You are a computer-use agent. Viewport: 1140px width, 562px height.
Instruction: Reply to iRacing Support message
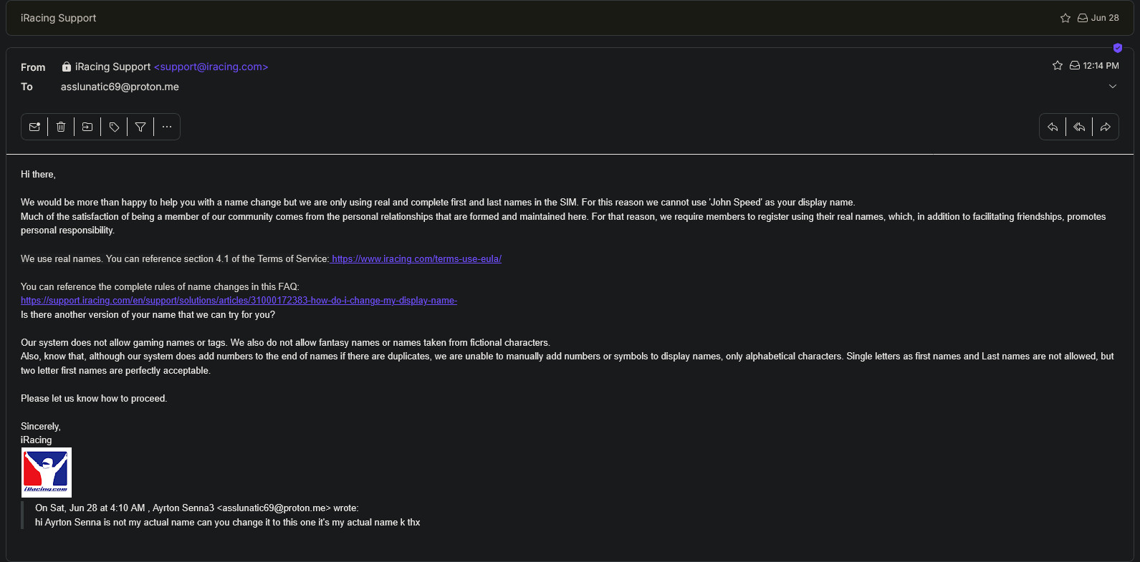1053,127
